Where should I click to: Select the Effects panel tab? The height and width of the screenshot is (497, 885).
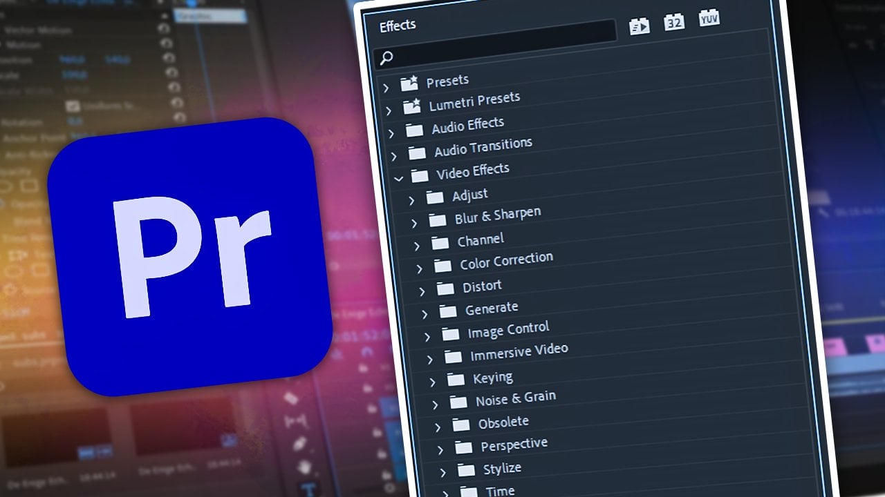[x=398, y=26]
